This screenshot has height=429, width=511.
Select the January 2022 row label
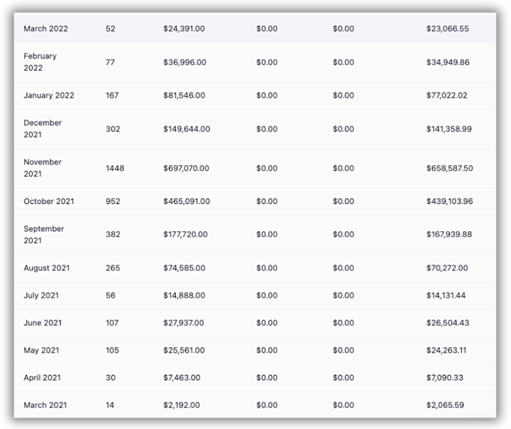coord(49,95)
